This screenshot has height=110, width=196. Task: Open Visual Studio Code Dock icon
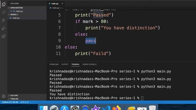[x=106, y=108]
